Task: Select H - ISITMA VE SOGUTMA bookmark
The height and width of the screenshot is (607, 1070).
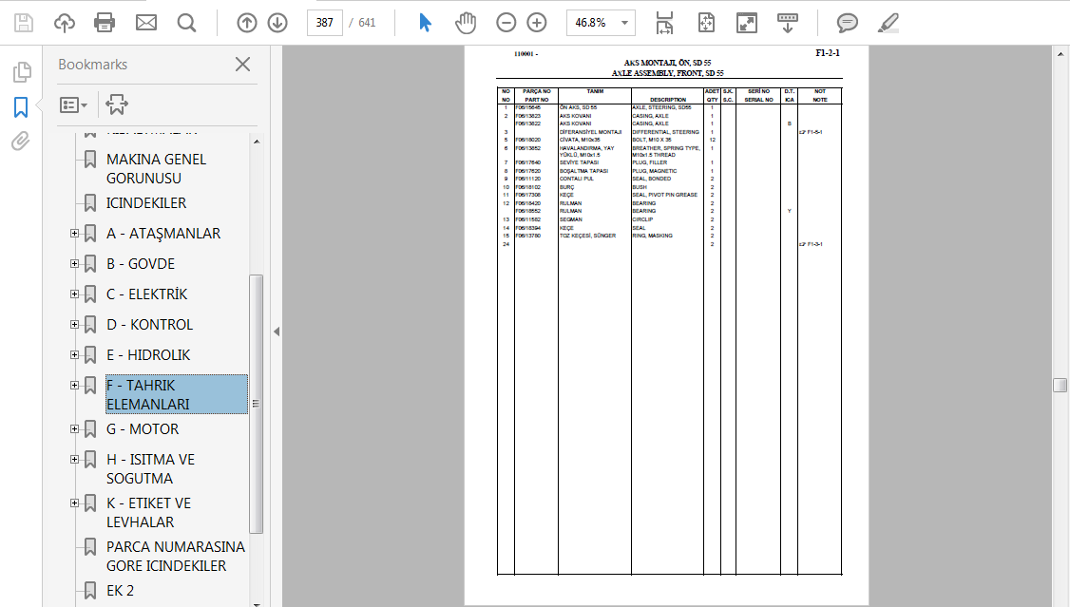Action: coord(150,469)
